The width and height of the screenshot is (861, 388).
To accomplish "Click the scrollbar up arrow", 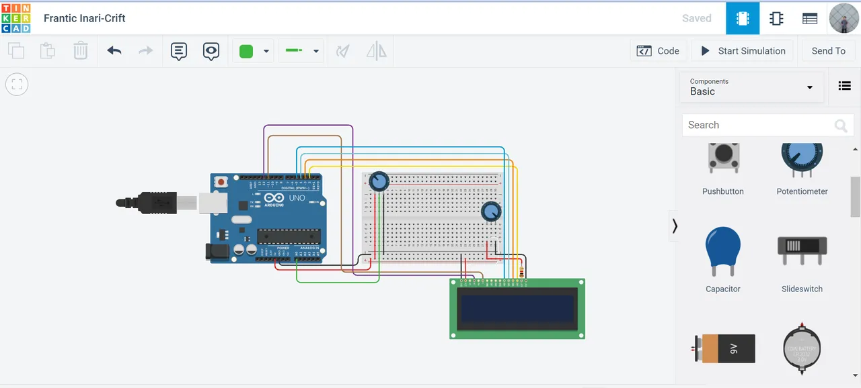I will (x=855, y=149).
